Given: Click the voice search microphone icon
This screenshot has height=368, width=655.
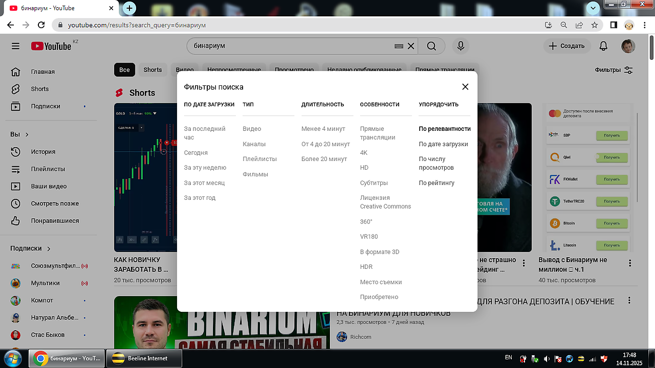Looking at the screenshot, I should 461,46.
